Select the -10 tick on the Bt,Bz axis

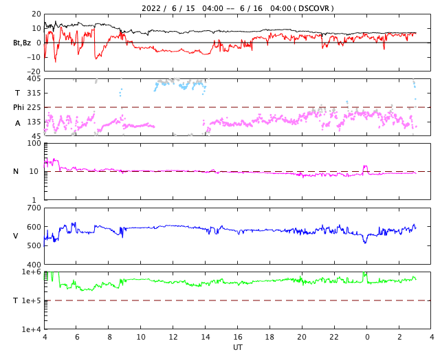(x=34, y=57)
